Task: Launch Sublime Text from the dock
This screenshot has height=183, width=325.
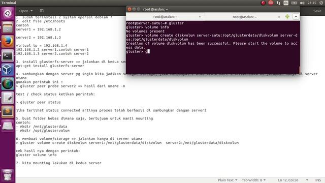Action: pos(8,112)
